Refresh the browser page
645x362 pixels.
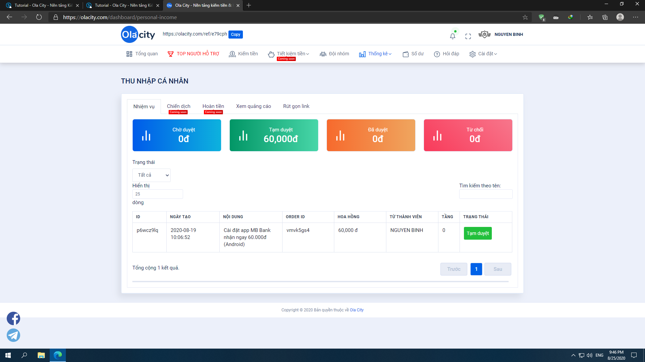click(x=39, y=17)
